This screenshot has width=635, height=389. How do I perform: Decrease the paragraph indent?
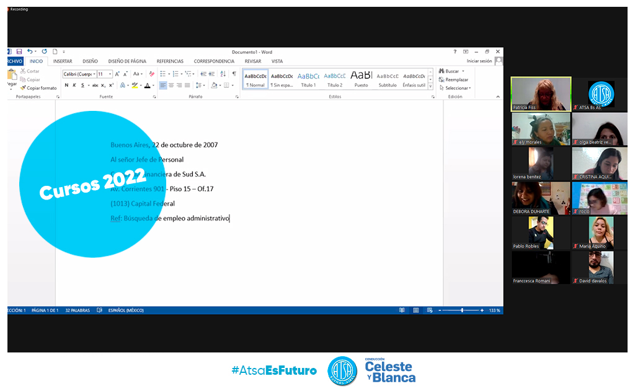click(203, 74)
